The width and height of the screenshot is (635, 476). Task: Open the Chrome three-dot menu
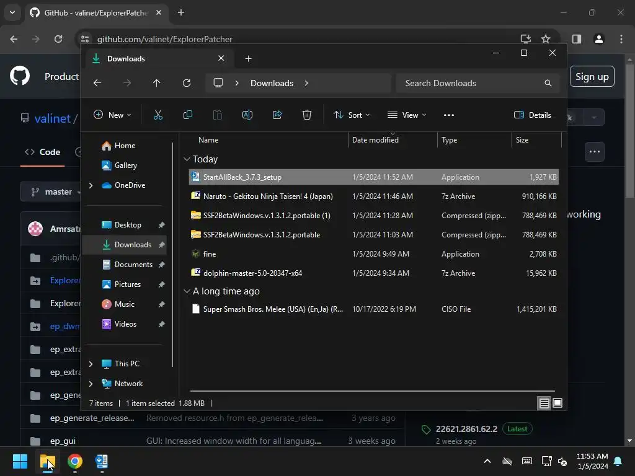[621, 39]
